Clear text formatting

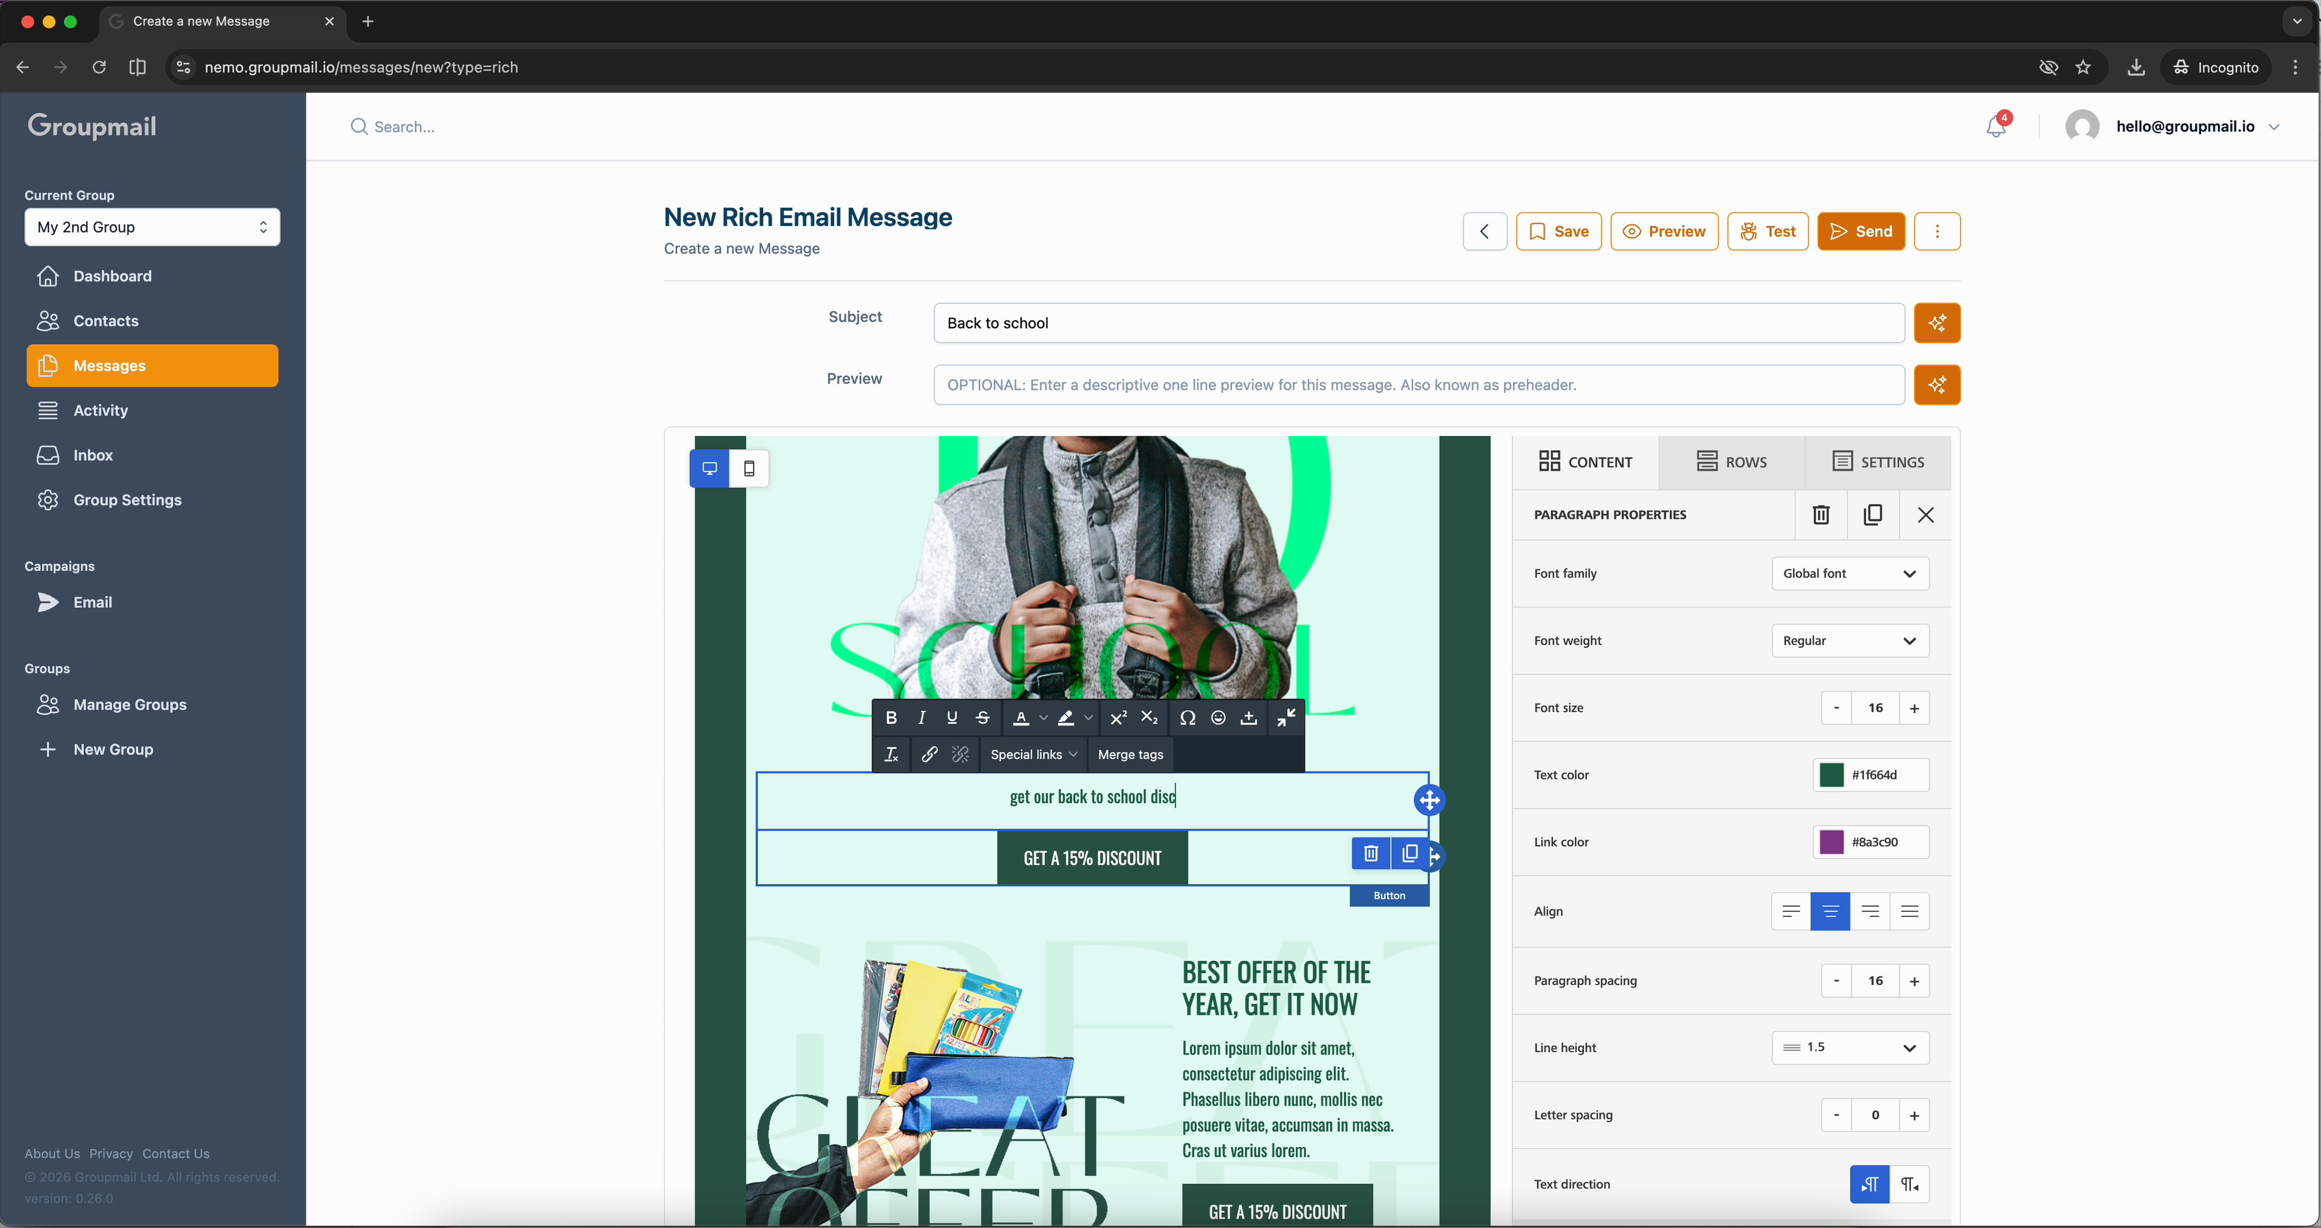pos(891,754)
